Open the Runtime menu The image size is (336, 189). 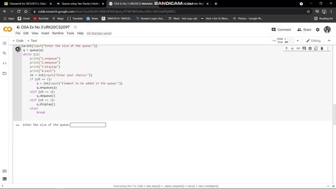pos(58,33)
